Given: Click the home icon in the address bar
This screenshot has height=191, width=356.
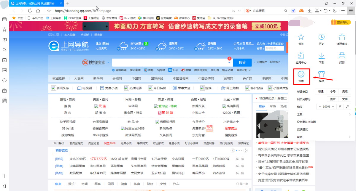Looking at the screenshot, I should click(38, 11).
